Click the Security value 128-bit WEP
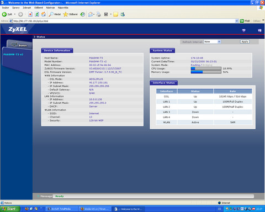 click(x=96, y=120)
